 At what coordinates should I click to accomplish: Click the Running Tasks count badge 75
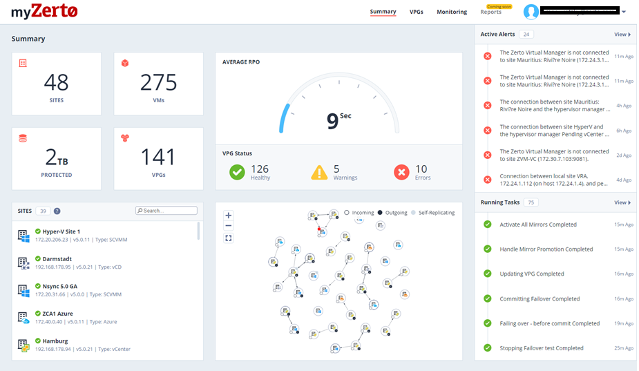tap(531, 202)
